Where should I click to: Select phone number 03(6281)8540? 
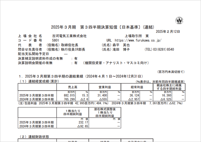click(x=163, y=49)
